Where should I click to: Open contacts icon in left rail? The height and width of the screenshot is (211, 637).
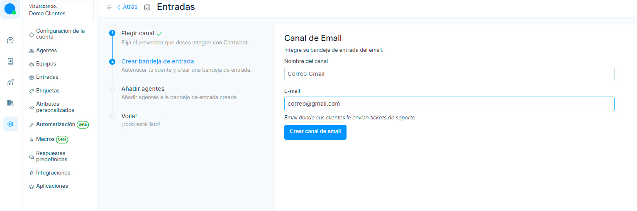[10, 61]
